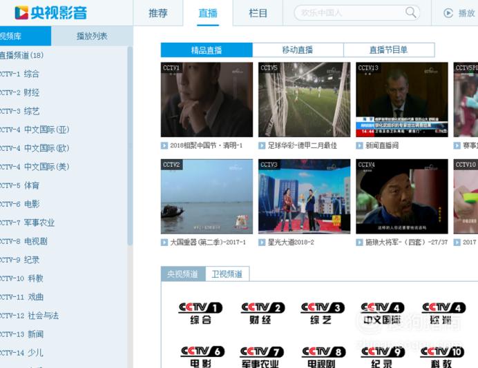Switch to 央视频道 tab
This screenshot has height=368, width=478.
click(183, 274)
